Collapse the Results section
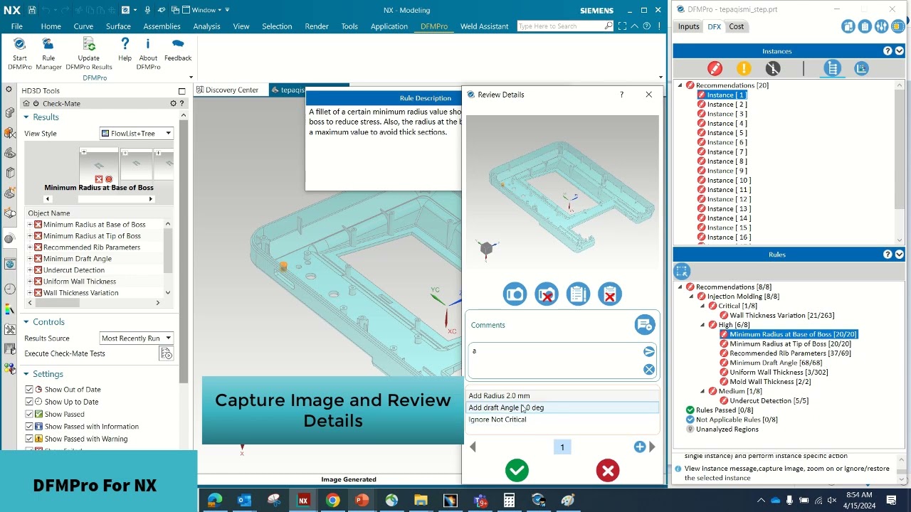The height and width of the screenshot is (512, 911). (x=26, y=117)
